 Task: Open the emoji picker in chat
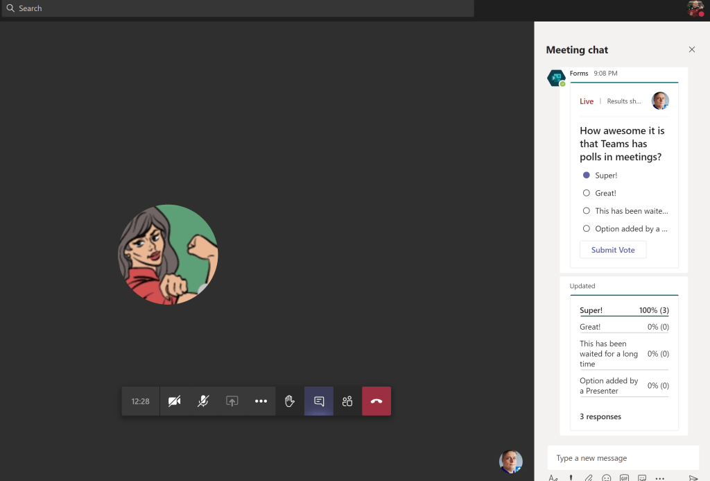(x=607, y=478)
